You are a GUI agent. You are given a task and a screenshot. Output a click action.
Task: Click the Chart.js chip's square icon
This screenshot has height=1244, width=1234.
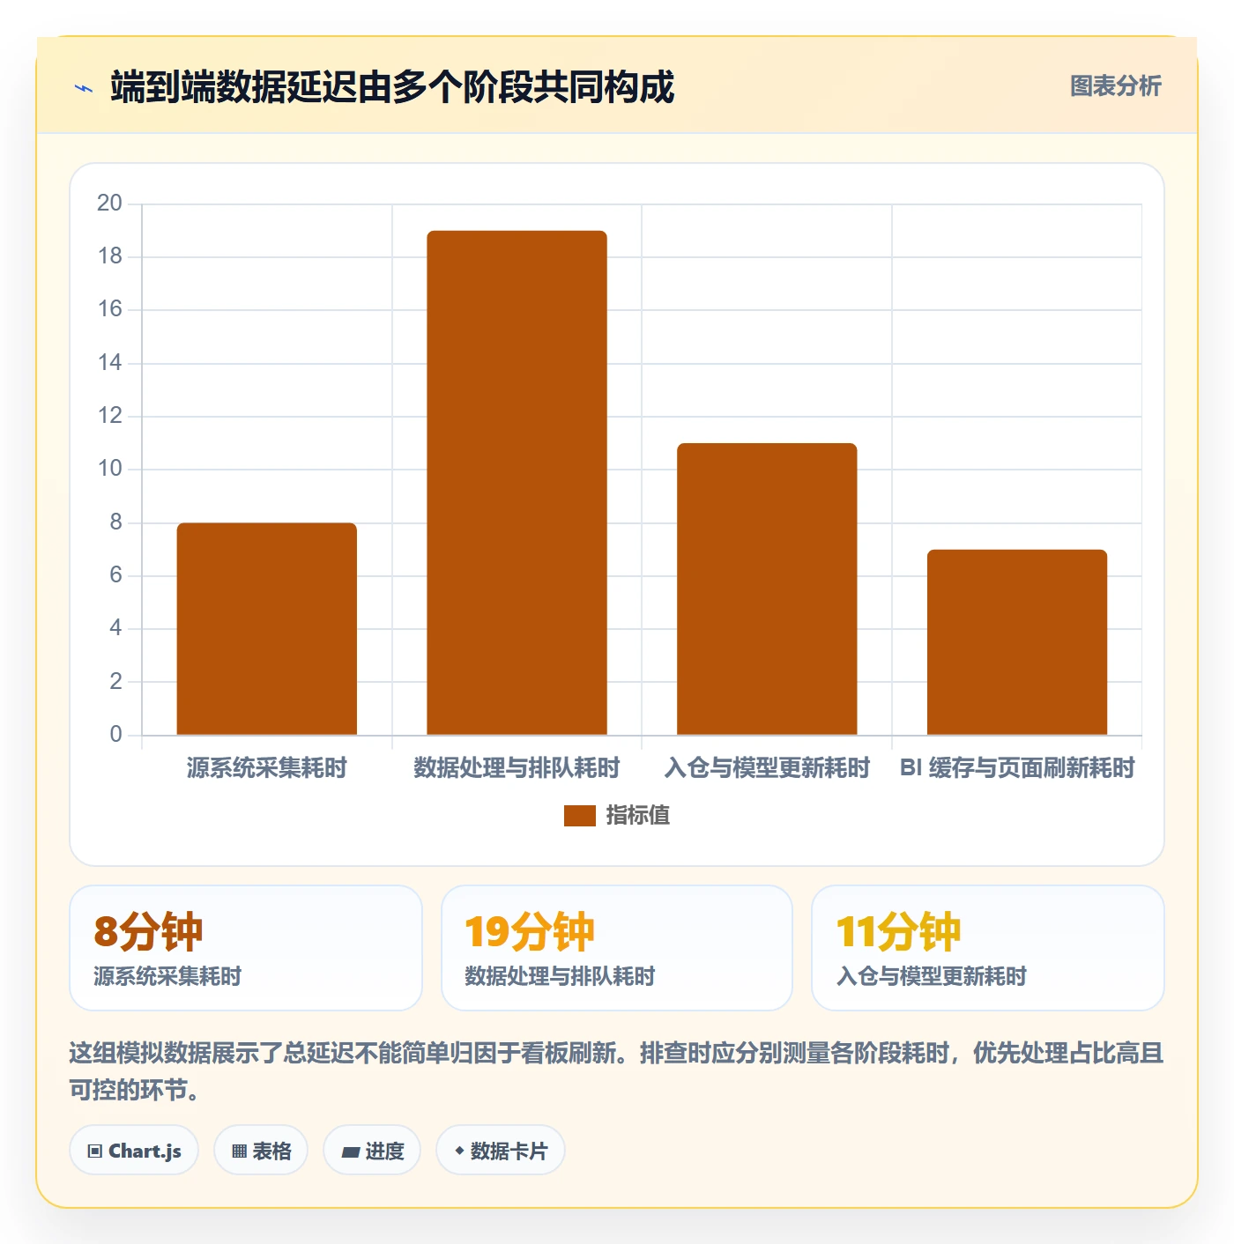(95, 1151)
